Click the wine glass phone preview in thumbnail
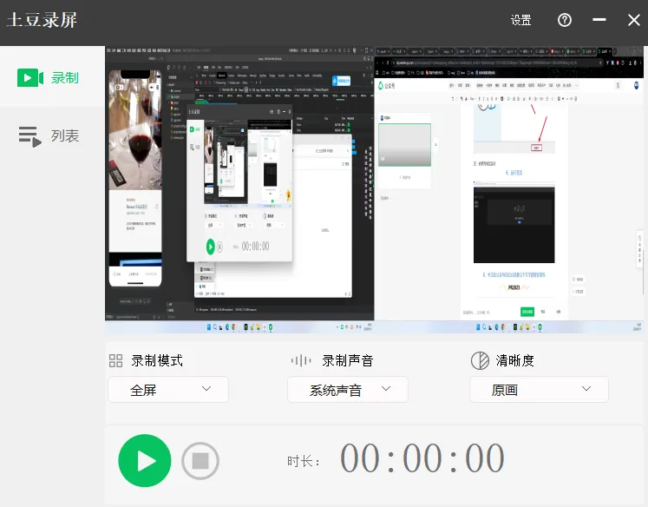This screenshot has height=507, width=648. point(135,178)
